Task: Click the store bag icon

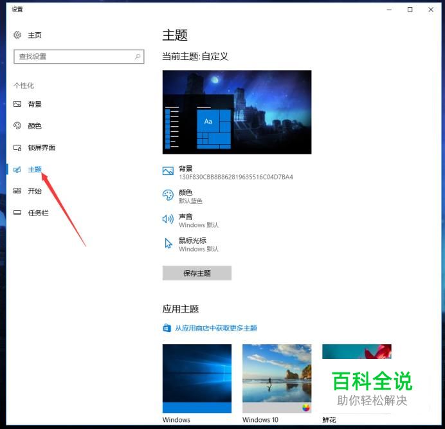Action: tap(167, 328)
